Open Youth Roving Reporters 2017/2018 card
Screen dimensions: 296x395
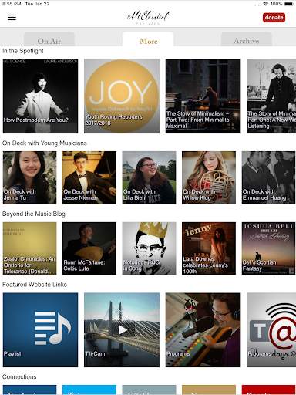coord(122,96)
